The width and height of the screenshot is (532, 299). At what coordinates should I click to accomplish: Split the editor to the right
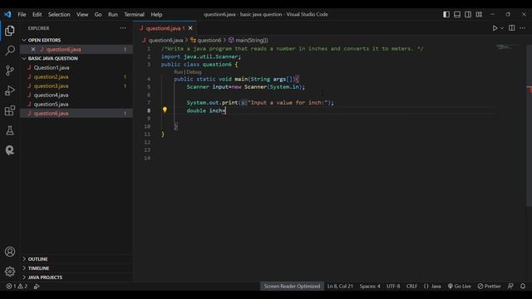click(512, 27)
